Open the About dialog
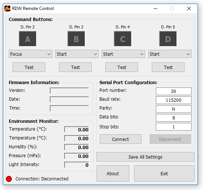Image resolution: width=203 pixels, height=190 pixels. (113, 173)
